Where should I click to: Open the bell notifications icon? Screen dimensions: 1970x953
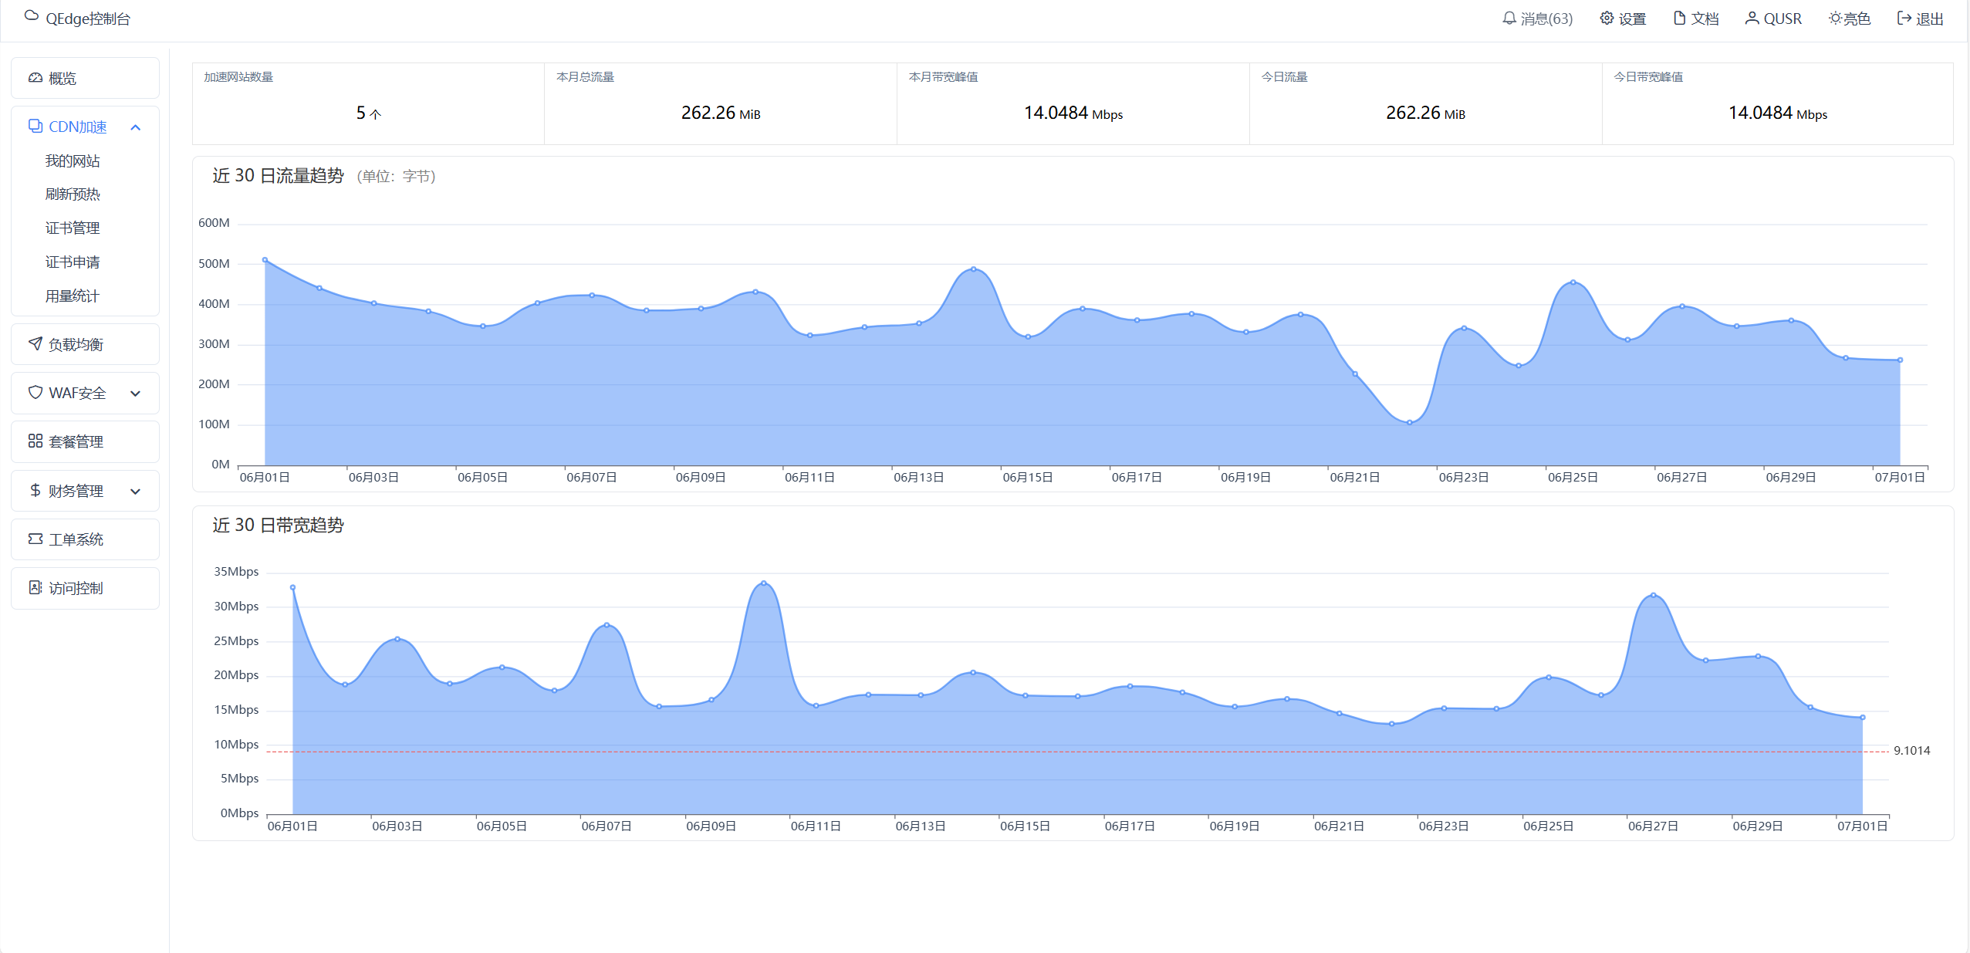click(1509, 18)
